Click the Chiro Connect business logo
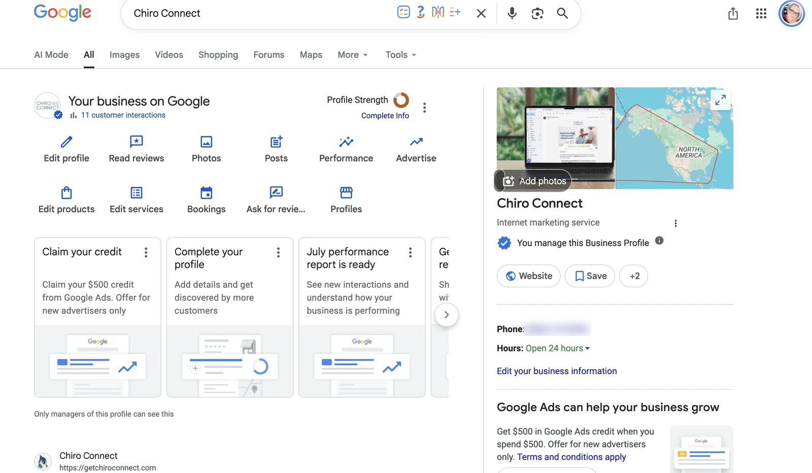The image size is (812, 473). pyautogui.click(x=48, y=106)
